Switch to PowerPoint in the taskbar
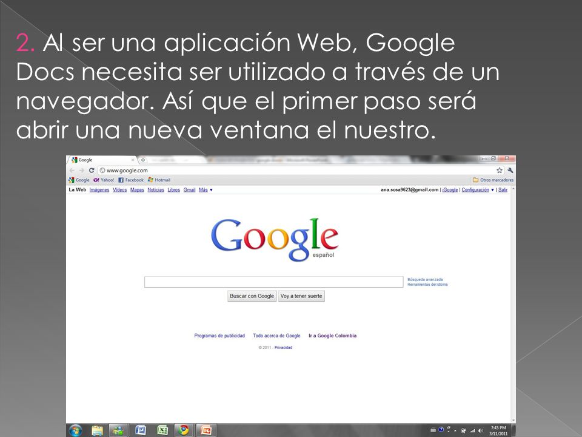Image resolution: width=582 pixels, height=437 pixels. tap(206, 430)
